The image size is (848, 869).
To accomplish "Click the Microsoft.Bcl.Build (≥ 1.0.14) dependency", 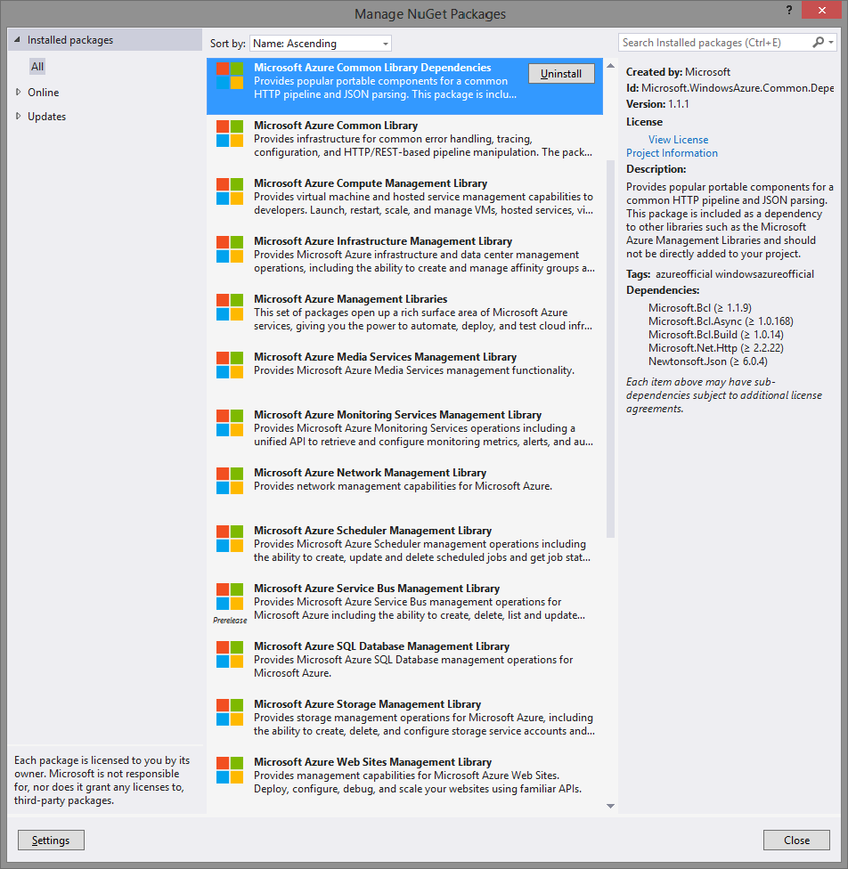I will (x=715, y=335).
